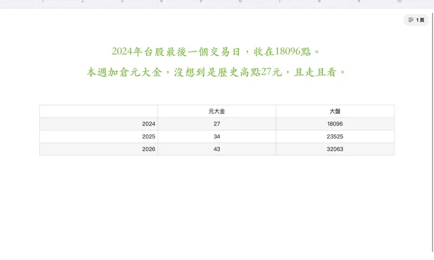Click the vertical scrollbar on the right edge
Screen dimensions: 434x260
[433, 131]
